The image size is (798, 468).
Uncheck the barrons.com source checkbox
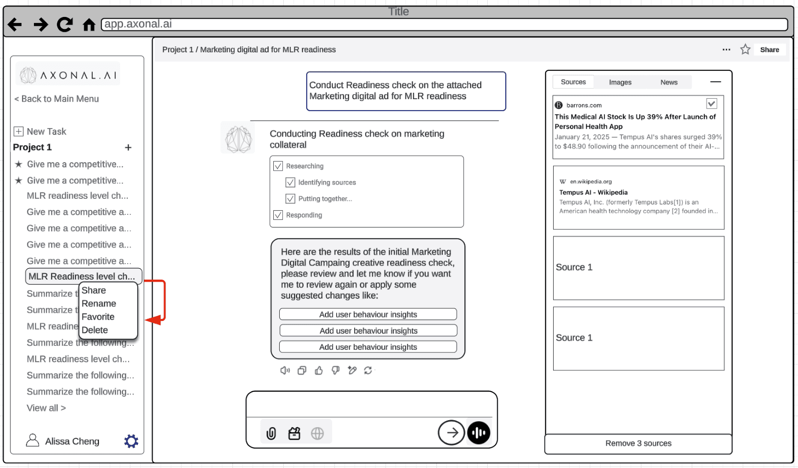coord(712,104)
